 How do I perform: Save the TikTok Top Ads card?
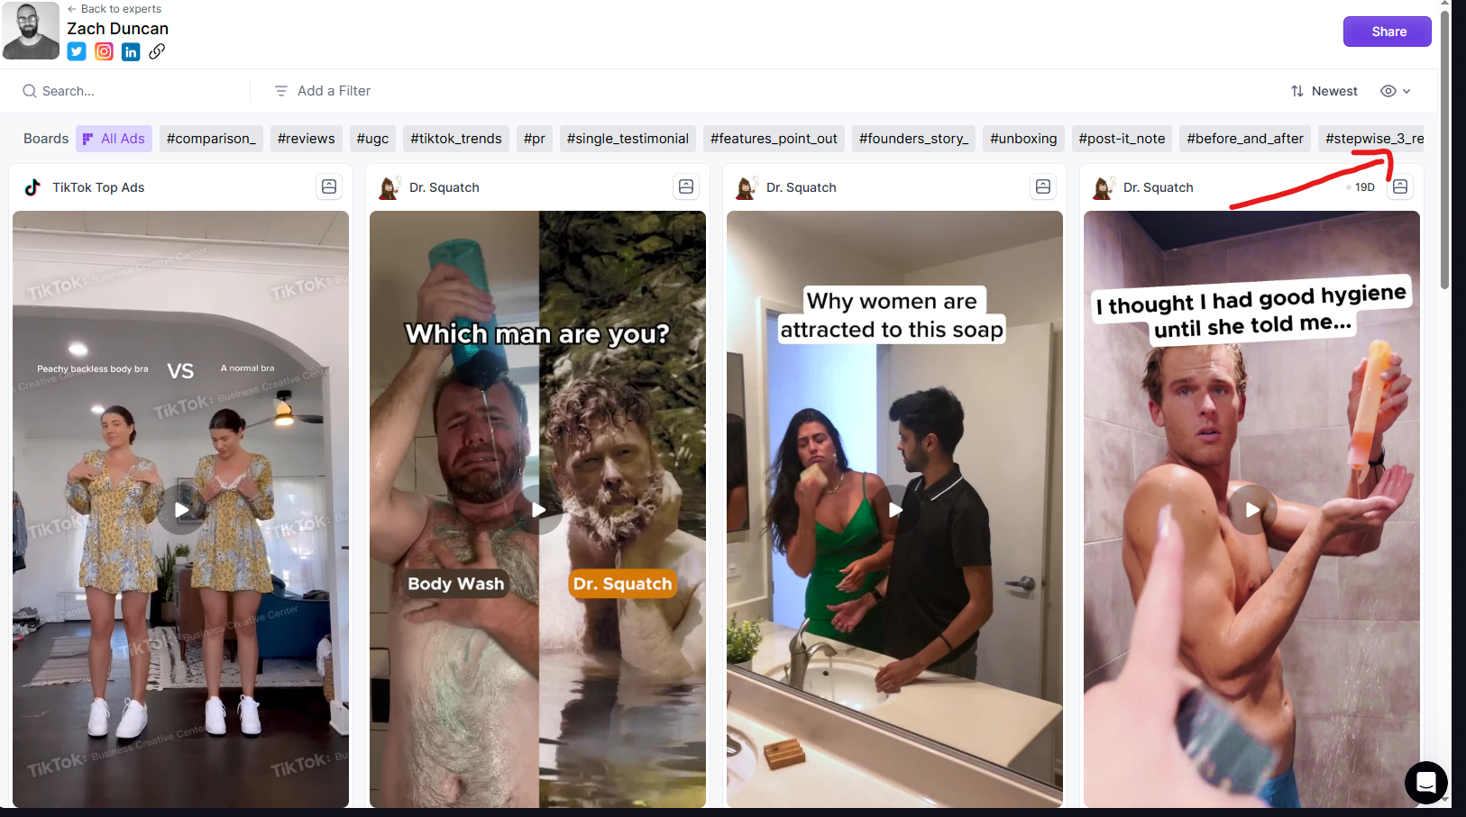pyautogui.click(x=329, y=186)
